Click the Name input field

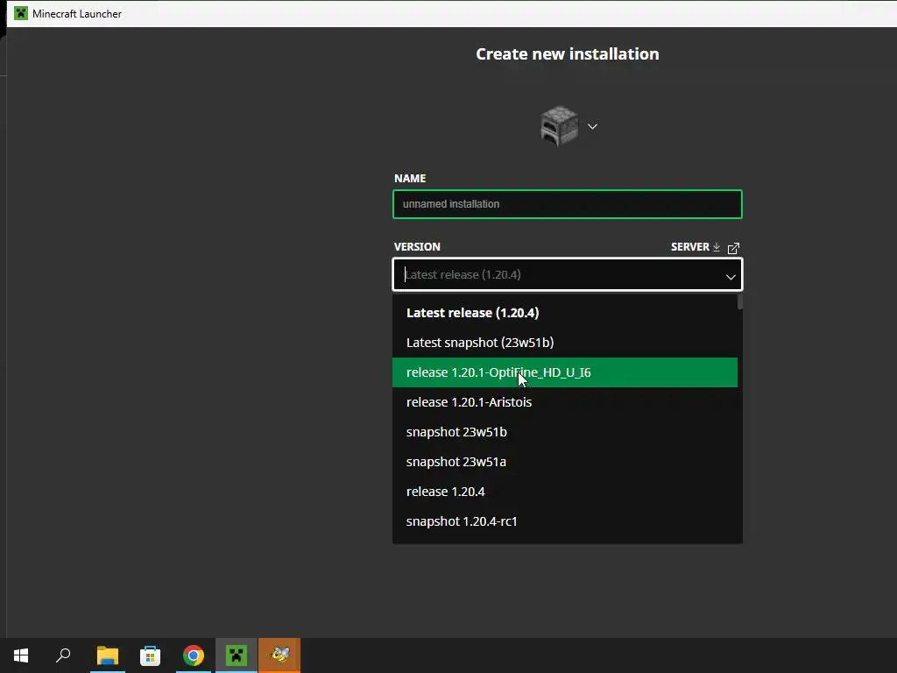click(568, 204)
